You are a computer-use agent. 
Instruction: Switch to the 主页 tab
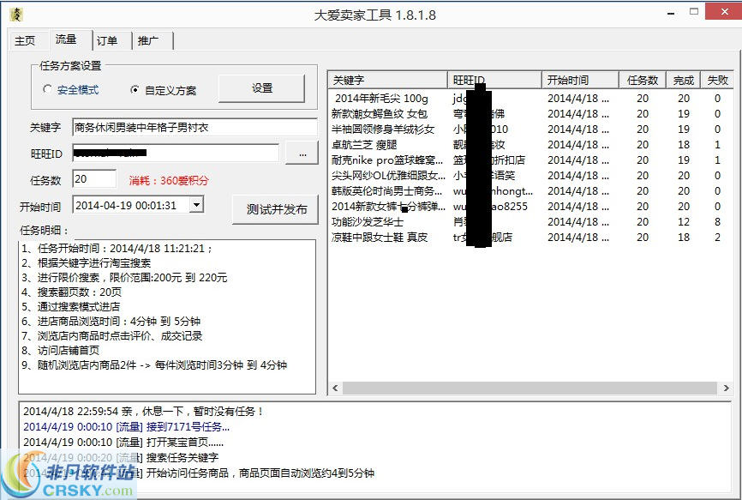[27, 39]
